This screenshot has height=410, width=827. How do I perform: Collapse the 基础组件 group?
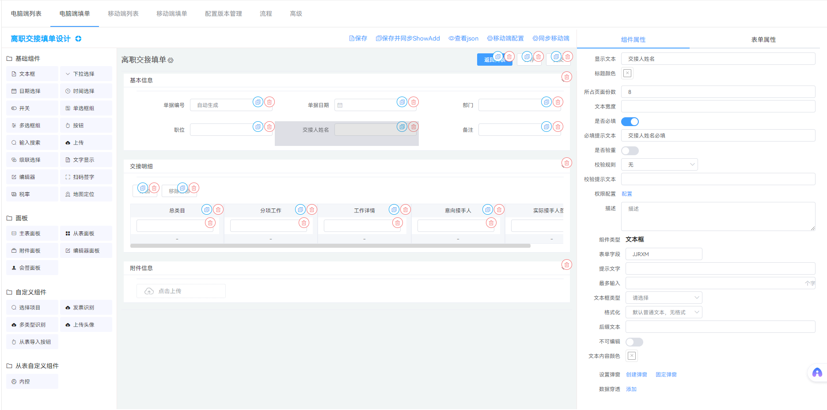(x=23, y=59)
